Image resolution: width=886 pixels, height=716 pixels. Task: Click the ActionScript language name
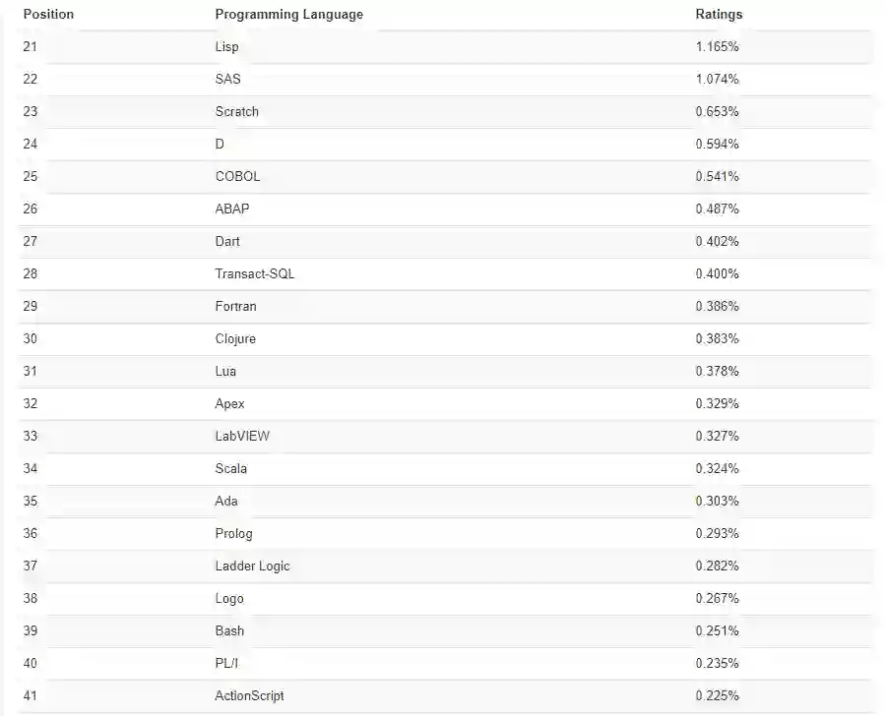[249, 695]
